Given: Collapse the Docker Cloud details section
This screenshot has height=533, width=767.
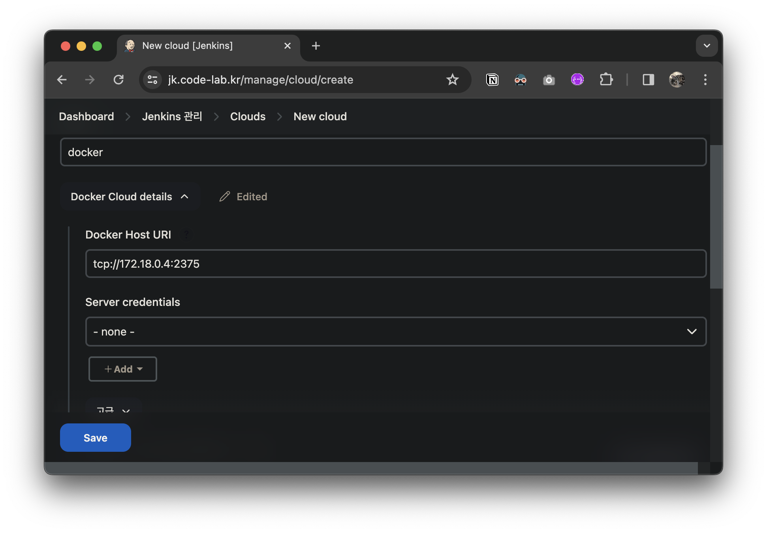Looking at the screenshot, I should (130, 197).
